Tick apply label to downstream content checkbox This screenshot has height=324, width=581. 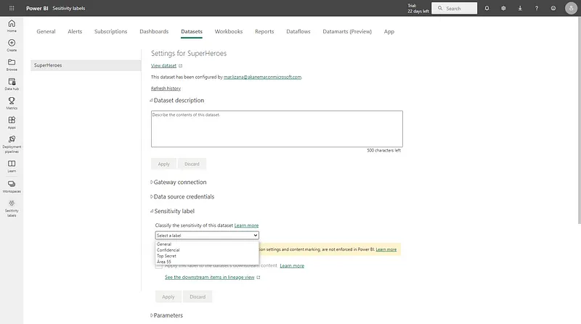[159, 265]
